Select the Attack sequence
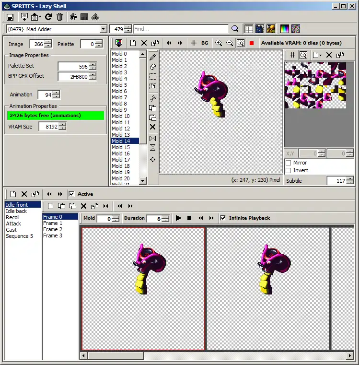Image resolution: width=359 pixels, height=365 pixels. tap(23, 224)
